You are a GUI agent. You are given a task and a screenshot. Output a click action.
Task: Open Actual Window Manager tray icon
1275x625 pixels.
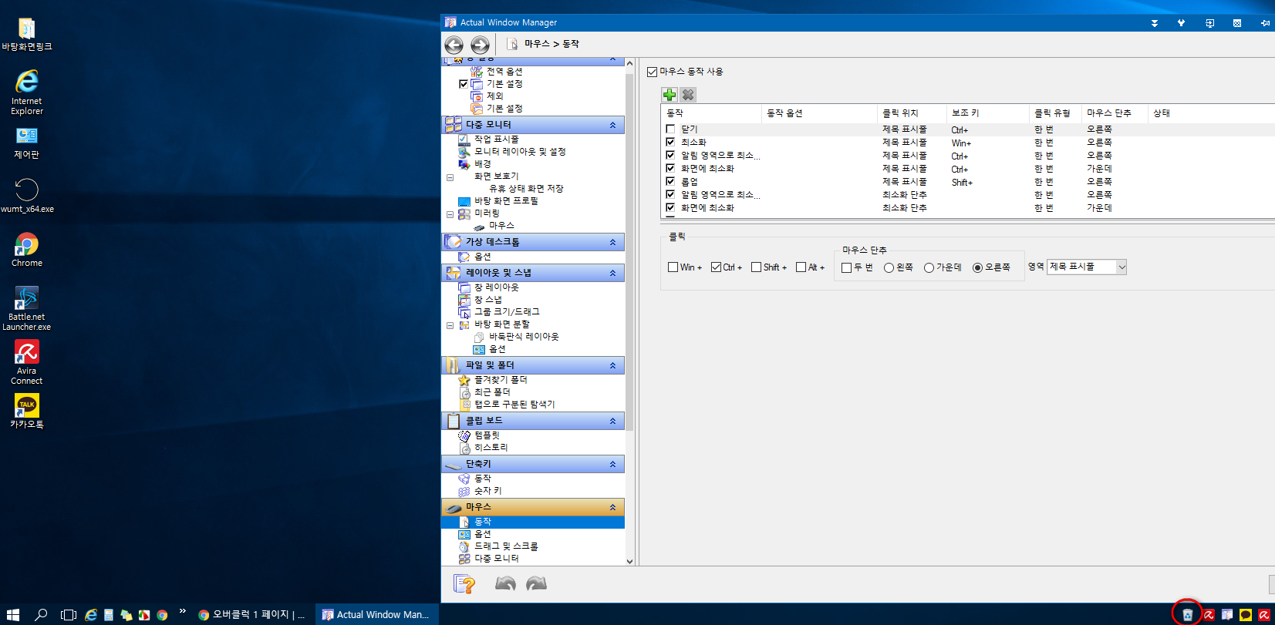tap(1227, 614)
